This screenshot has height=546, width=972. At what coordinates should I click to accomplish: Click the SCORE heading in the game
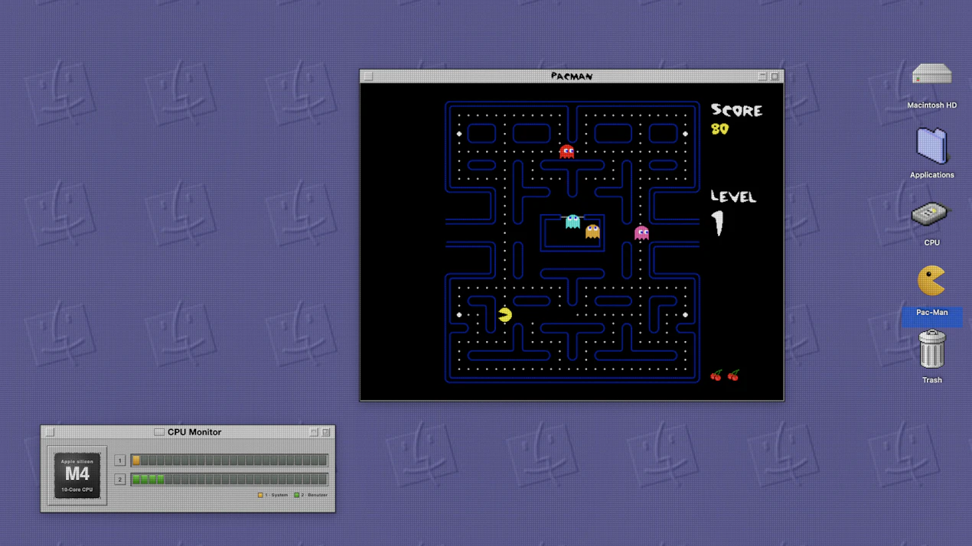pos(736,110)
